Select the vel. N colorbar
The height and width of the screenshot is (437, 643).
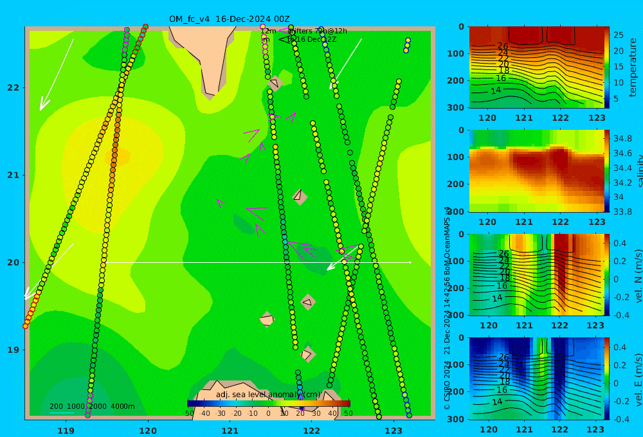[x=607, y=274]
